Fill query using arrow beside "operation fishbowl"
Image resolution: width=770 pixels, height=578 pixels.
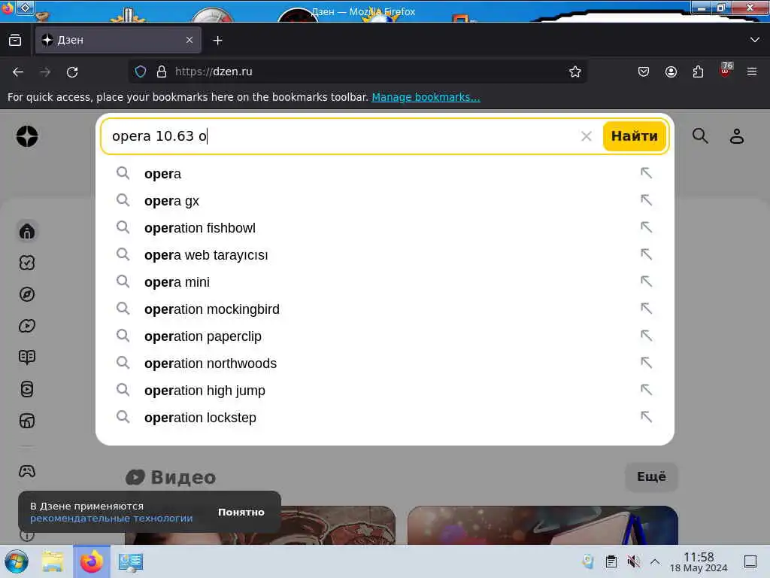pos(646,227)
